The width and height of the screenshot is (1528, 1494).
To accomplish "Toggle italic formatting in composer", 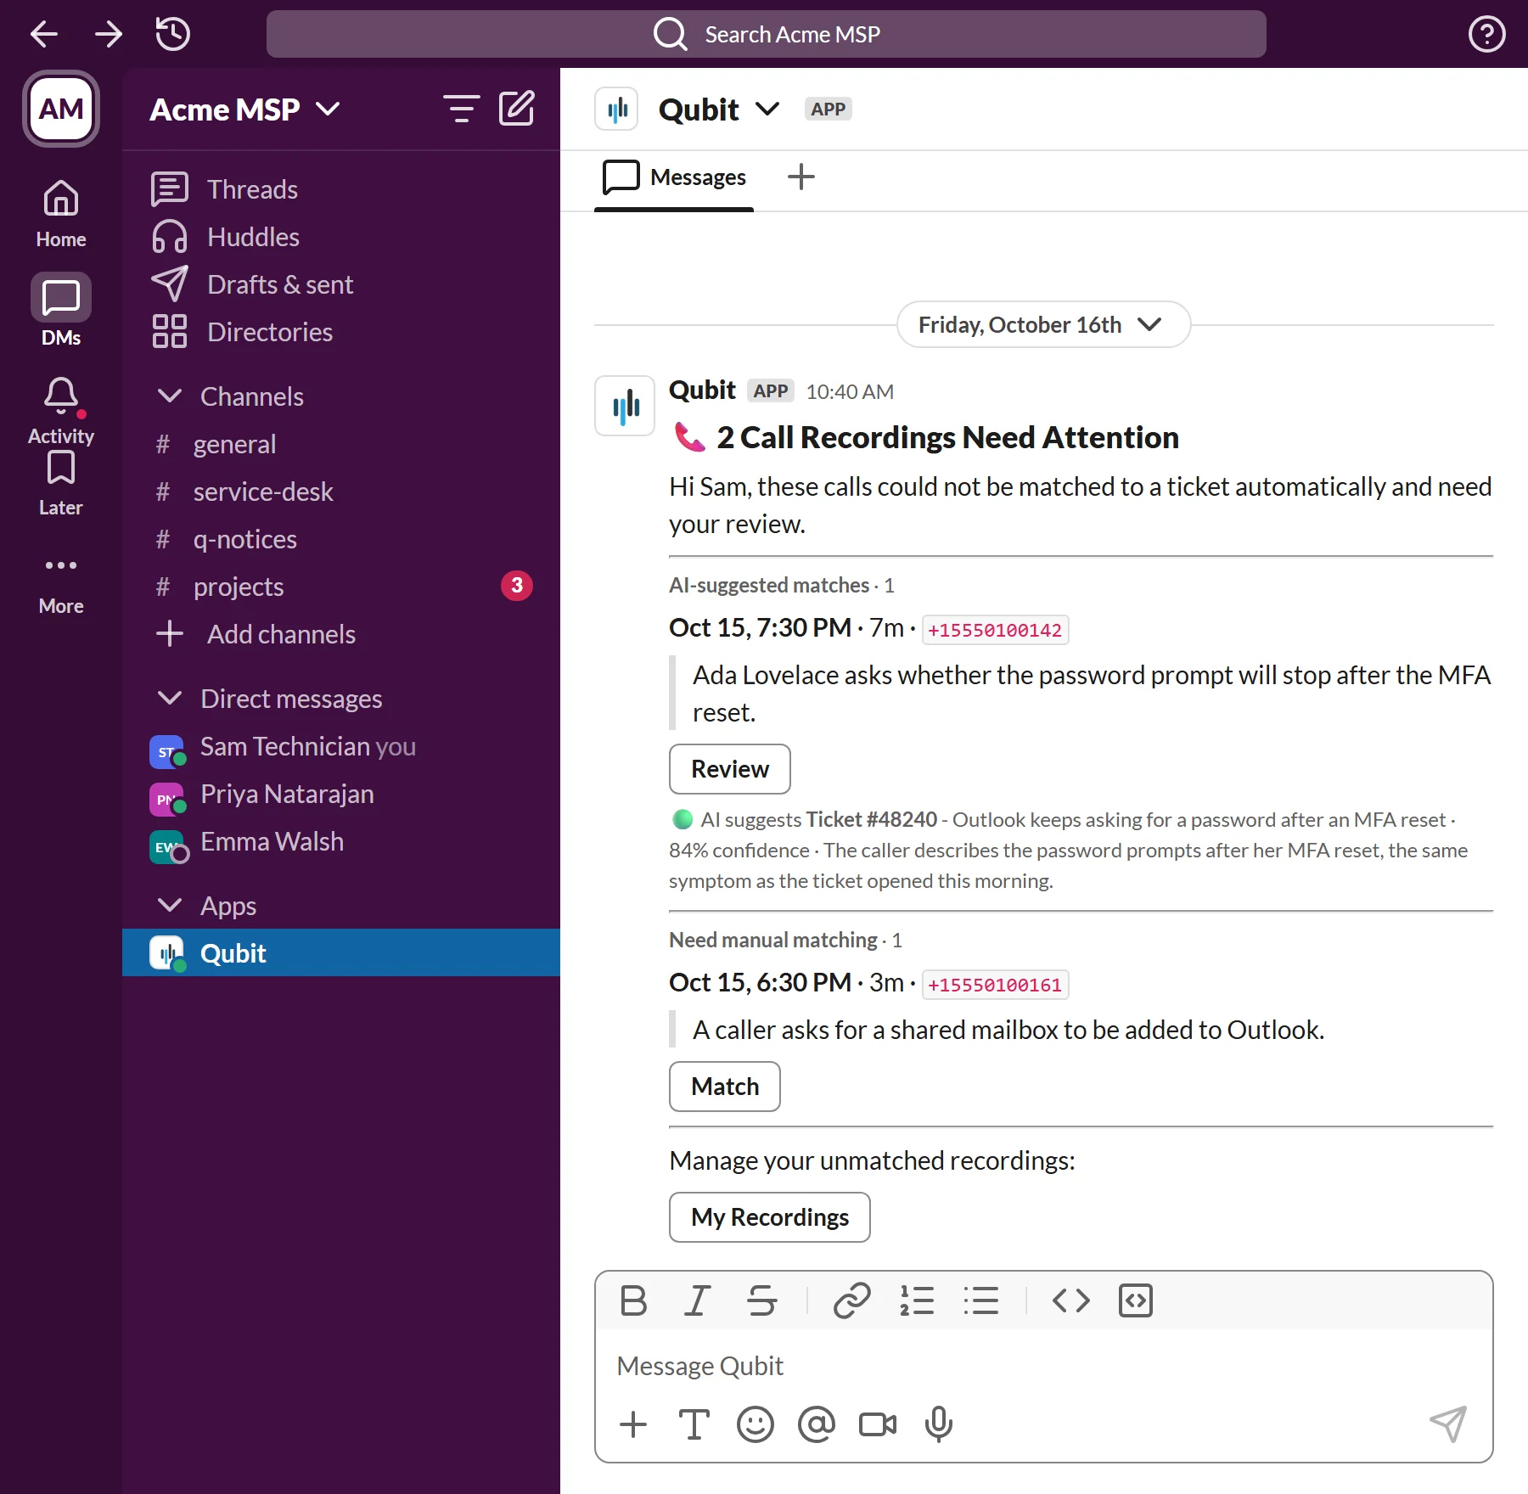I will [x=697, y=1300].
